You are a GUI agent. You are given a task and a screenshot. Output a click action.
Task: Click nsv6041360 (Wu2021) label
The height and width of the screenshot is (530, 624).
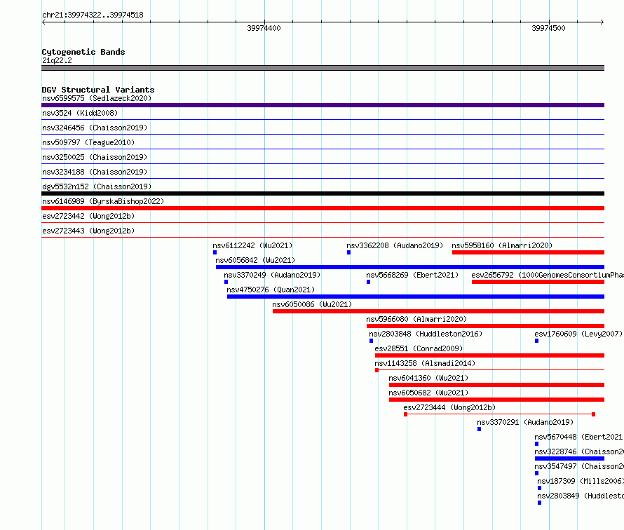click(428, 378)
